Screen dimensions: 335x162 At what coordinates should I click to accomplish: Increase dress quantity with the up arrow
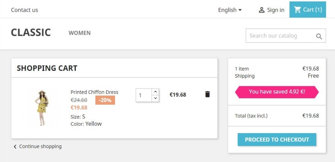click(156, 92)
